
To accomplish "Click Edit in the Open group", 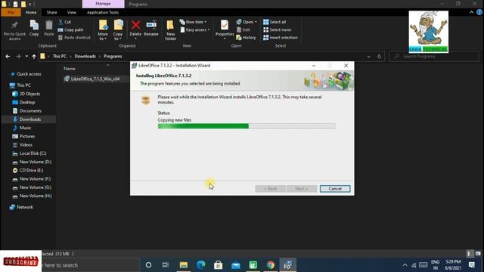I will coord(244,30).
